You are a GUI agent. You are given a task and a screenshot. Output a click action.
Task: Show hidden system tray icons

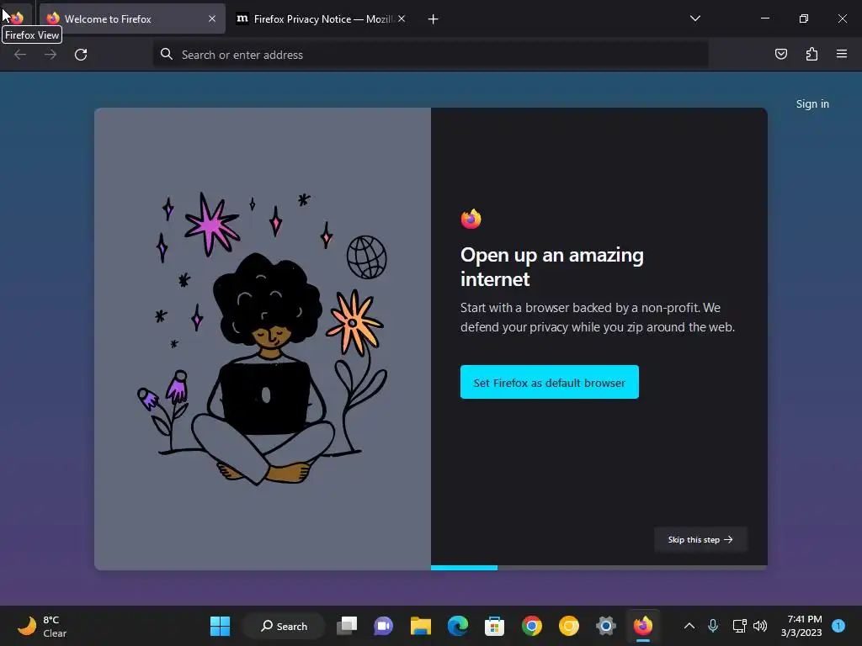click(x=689, y=626)
